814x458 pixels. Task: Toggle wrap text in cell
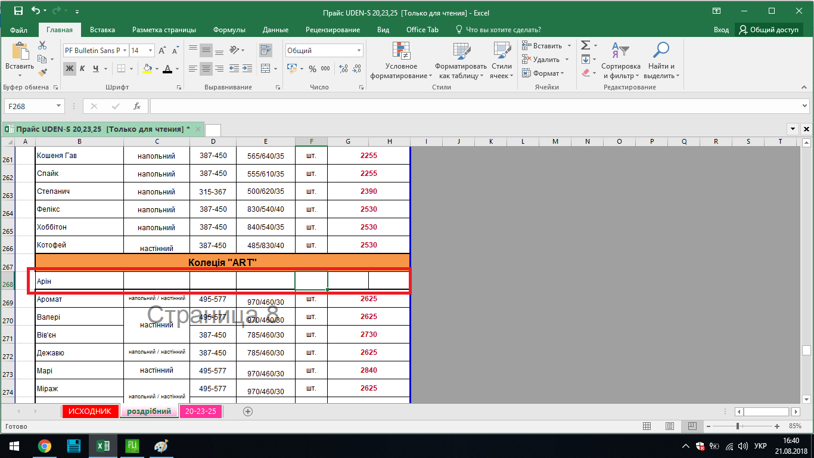pos(266,51)
